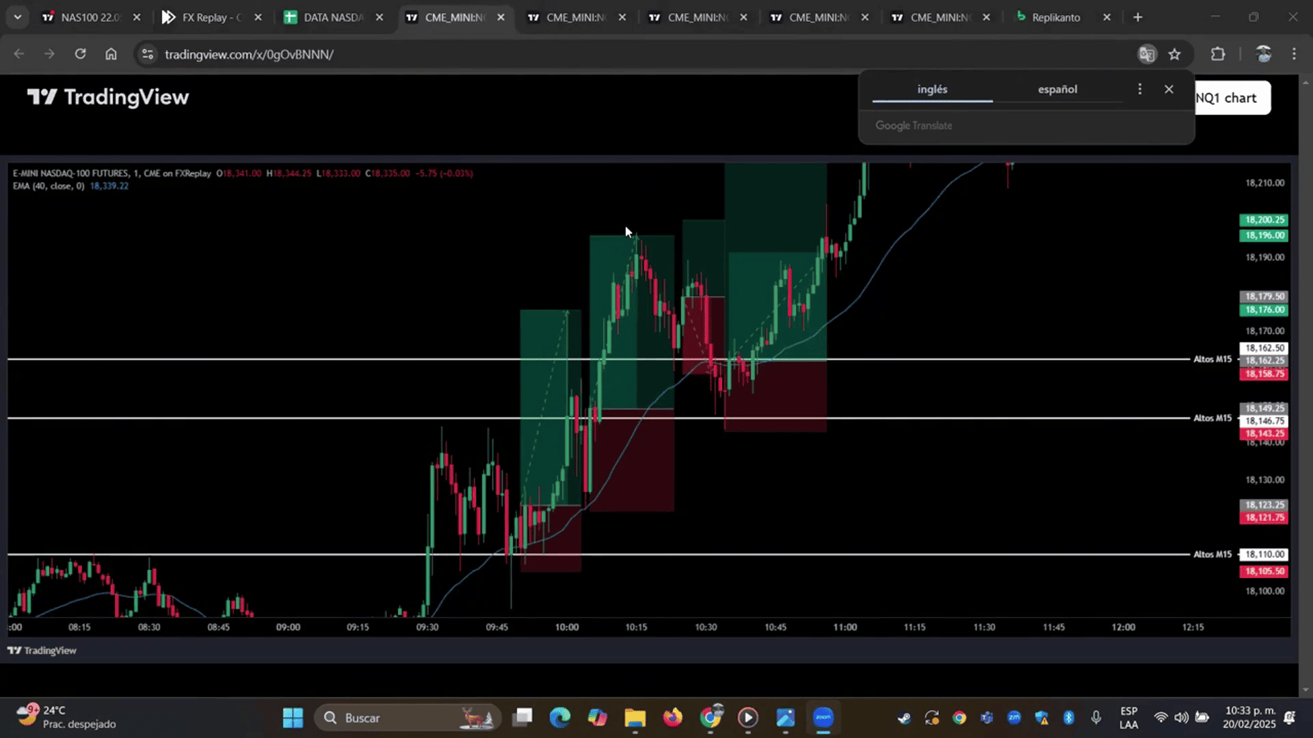Open the Chrome three-dot menu

pyautogui.click(x=1294, y=54)
